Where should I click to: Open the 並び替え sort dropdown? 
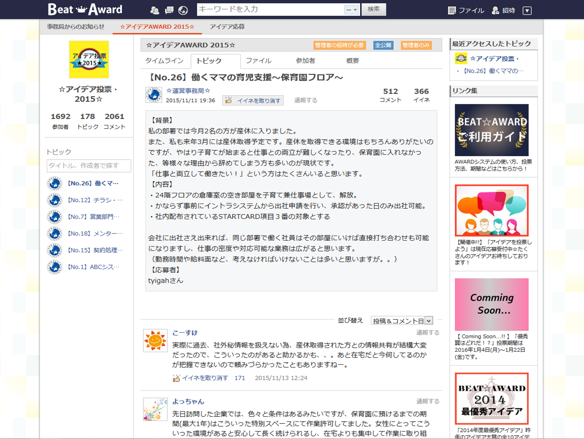tap(402, 321)
